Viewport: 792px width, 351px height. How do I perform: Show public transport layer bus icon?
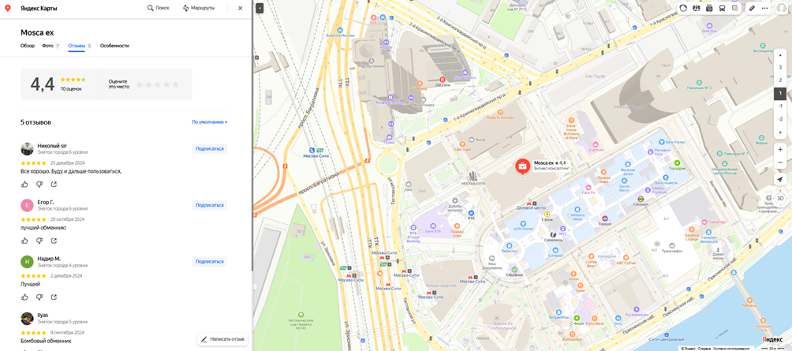click(x=722, y=8)
